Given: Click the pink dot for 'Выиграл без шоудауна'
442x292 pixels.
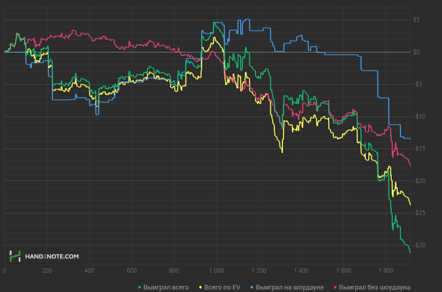Looking at the screenshot, I should (335, 287).
